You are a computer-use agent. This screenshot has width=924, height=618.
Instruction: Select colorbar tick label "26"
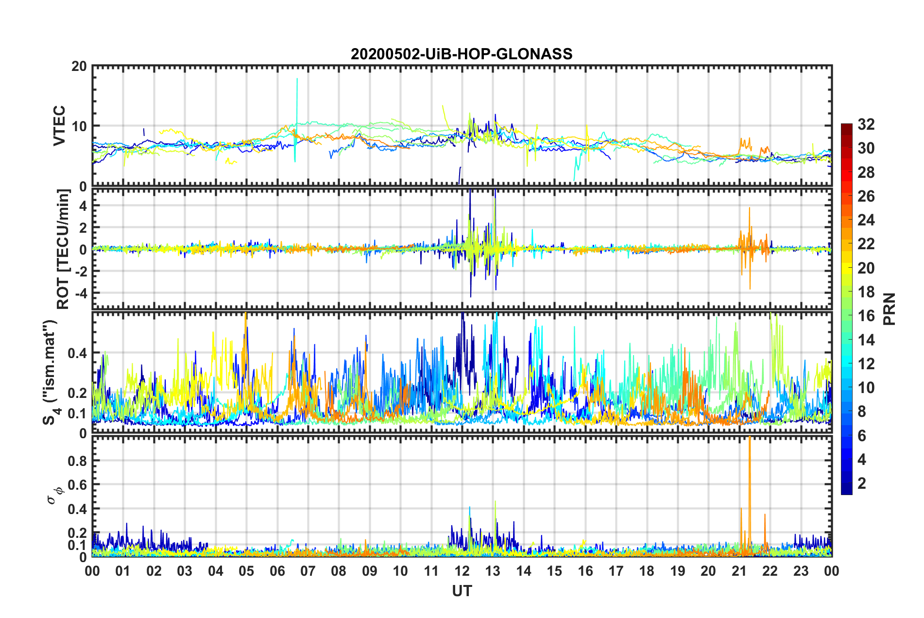coord(866,196)
